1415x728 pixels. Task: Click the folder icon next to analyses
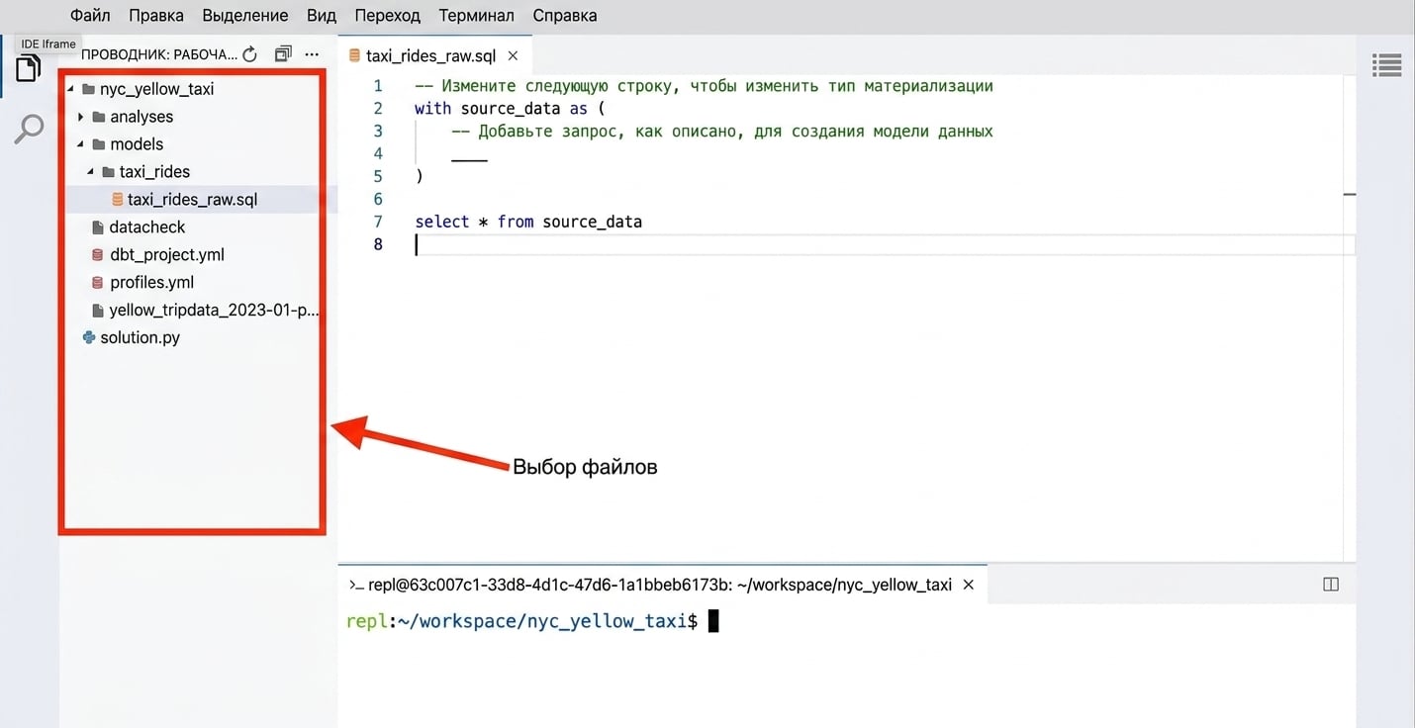coord(99,117)
